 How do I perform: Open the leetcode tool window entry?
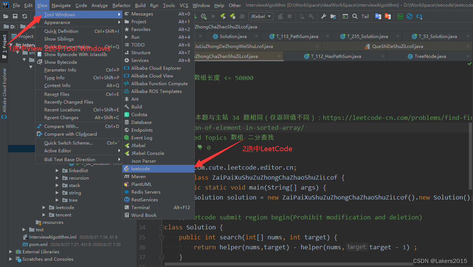point(158,169)
